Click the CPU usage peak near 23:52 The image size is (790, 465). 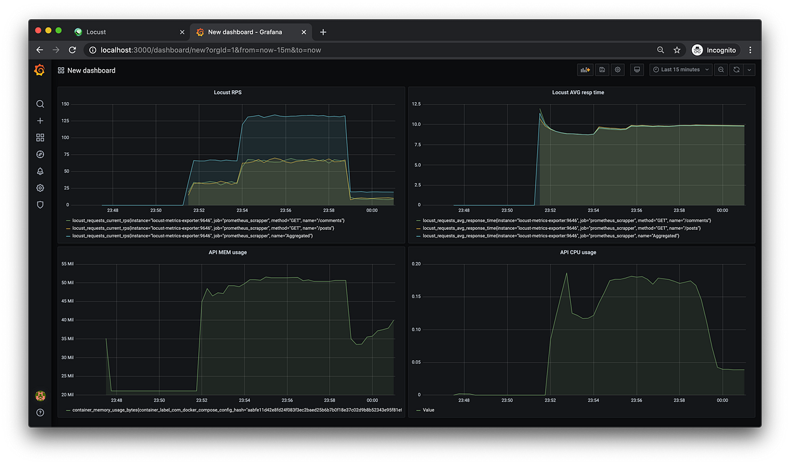(566, 274)
